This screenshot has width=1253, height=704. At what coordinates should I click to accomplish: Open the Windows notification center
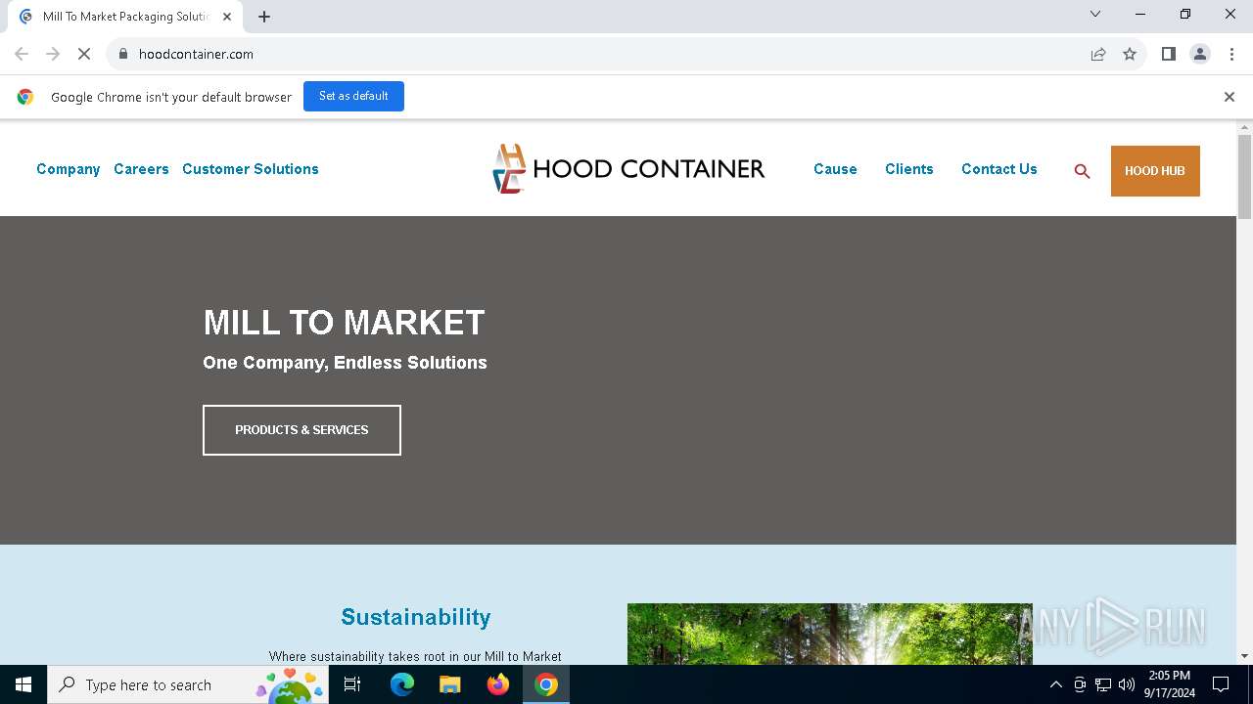click(1221, 684)
